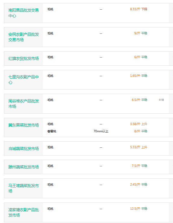Click the 纠错 correction link
The image size is (173, 223).
click(161, 100)
